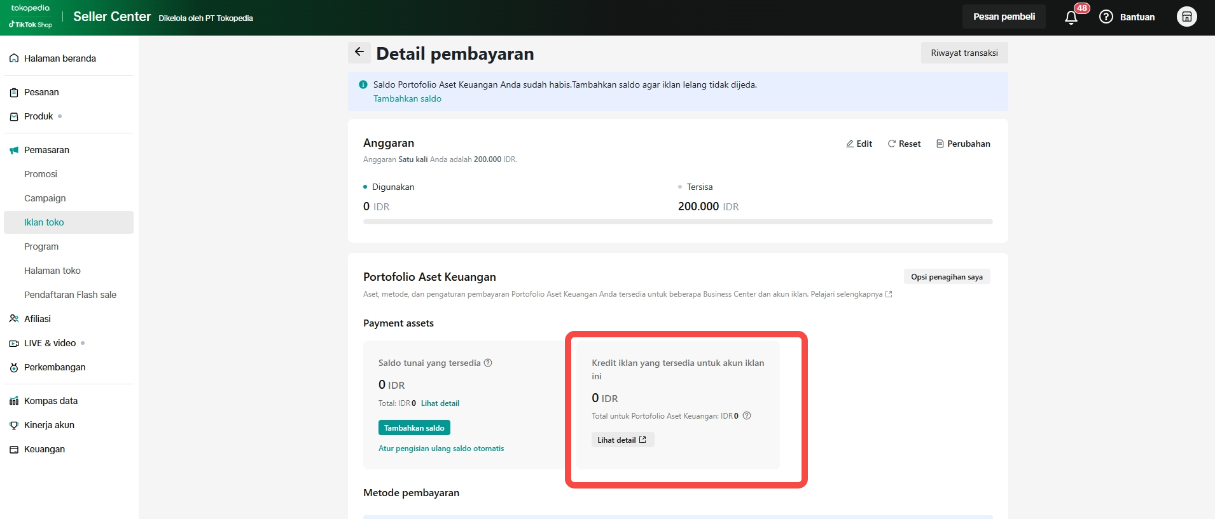Reset the Anggaran budget
The image size is (1215, 519).
tap(904, 144)
